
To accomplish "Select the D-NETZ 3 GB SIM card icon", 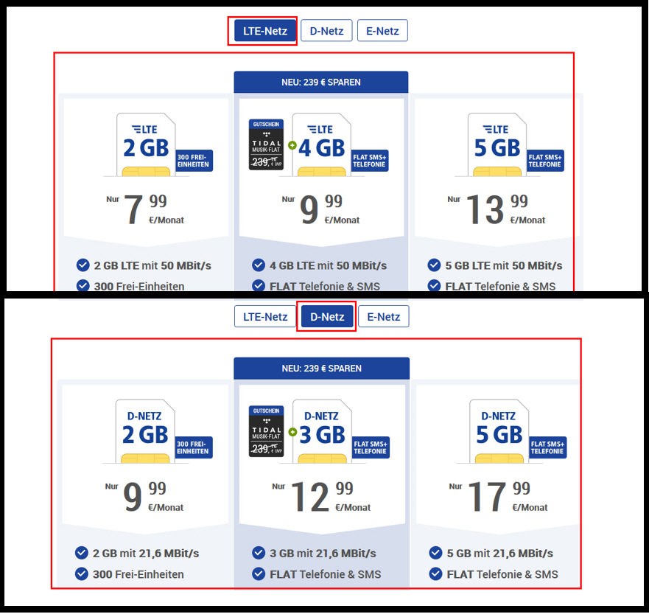I will [321, 430].
